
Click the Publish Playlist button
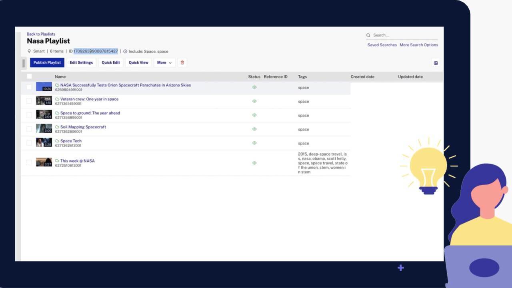47,62
